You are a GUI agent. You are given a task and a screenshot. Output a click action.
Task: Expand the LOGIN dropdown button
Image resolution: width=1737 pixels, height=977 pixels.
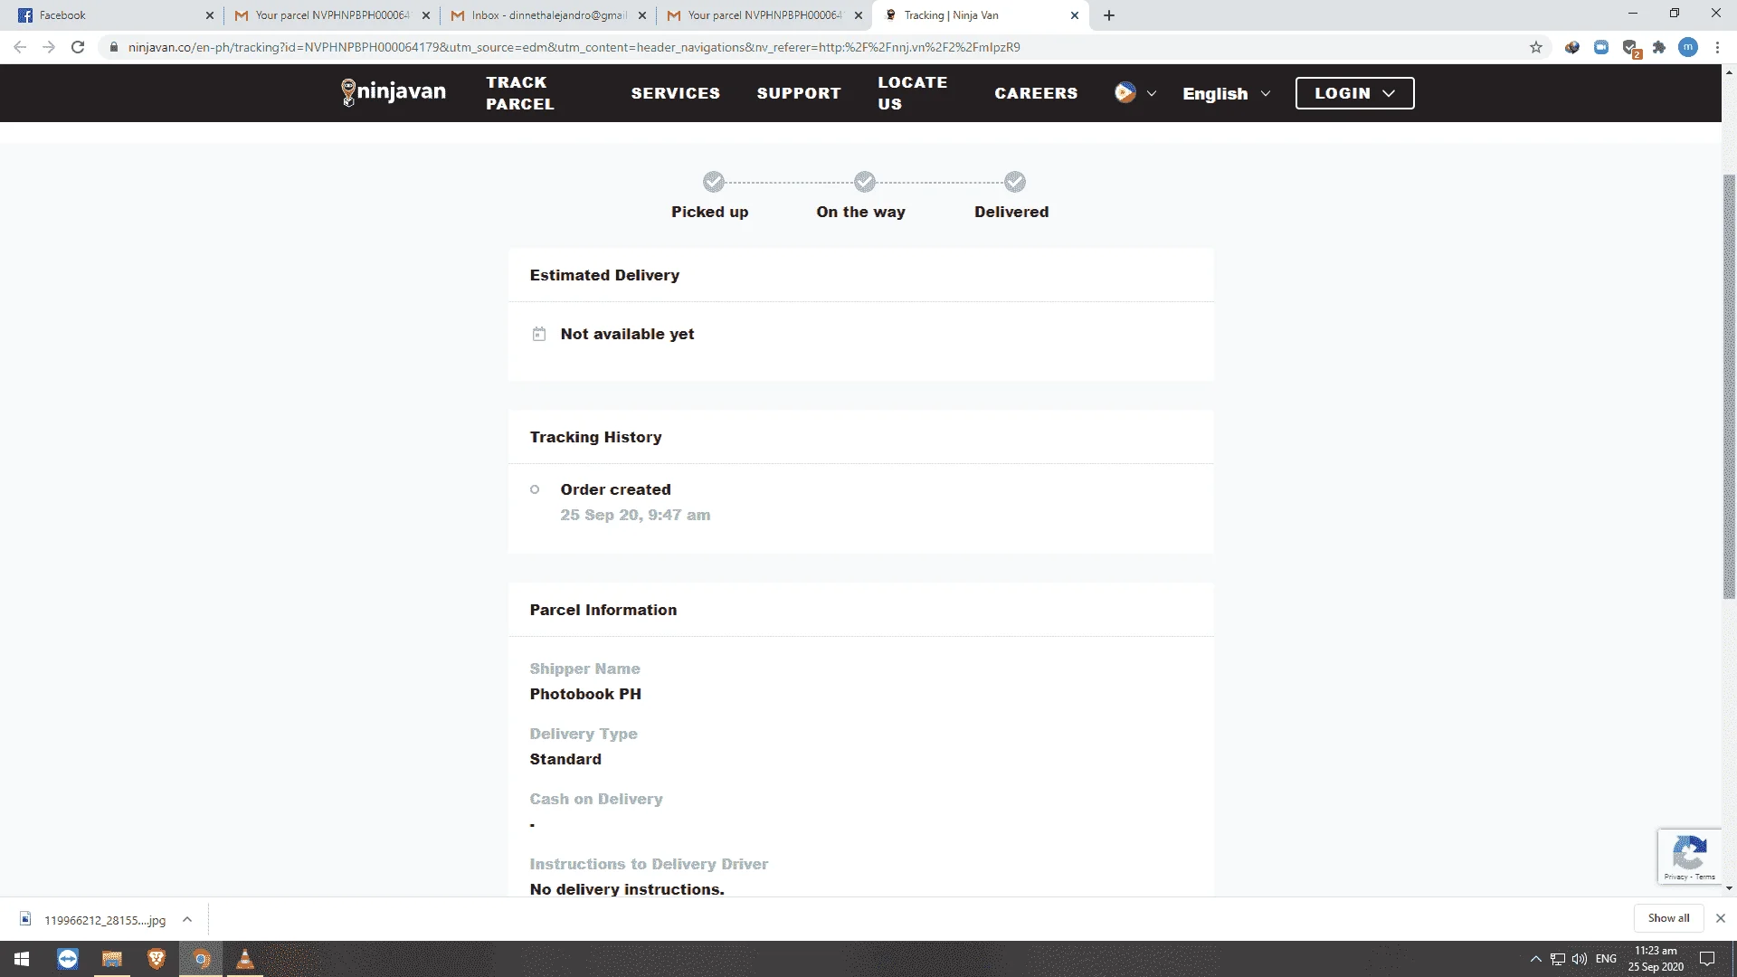tap(1354, 93)
